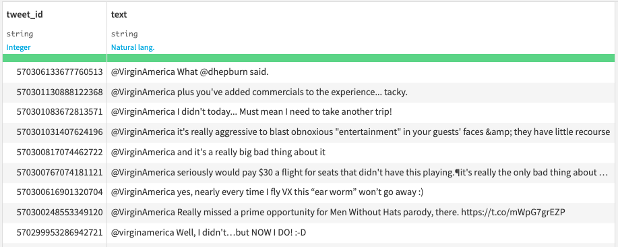
Task: Click the green validity bar under text column
Action: [x=361, y=59]
